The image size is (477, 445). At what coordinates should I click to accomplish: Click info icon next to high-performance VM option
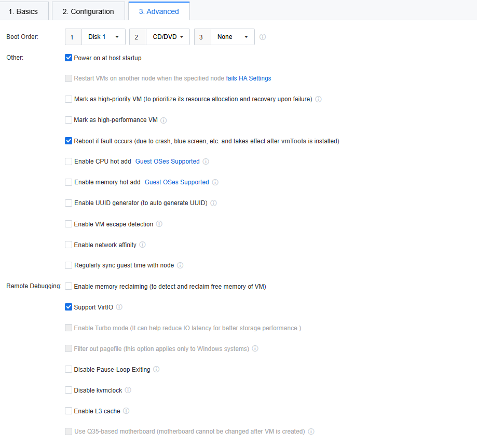[163, 120]
